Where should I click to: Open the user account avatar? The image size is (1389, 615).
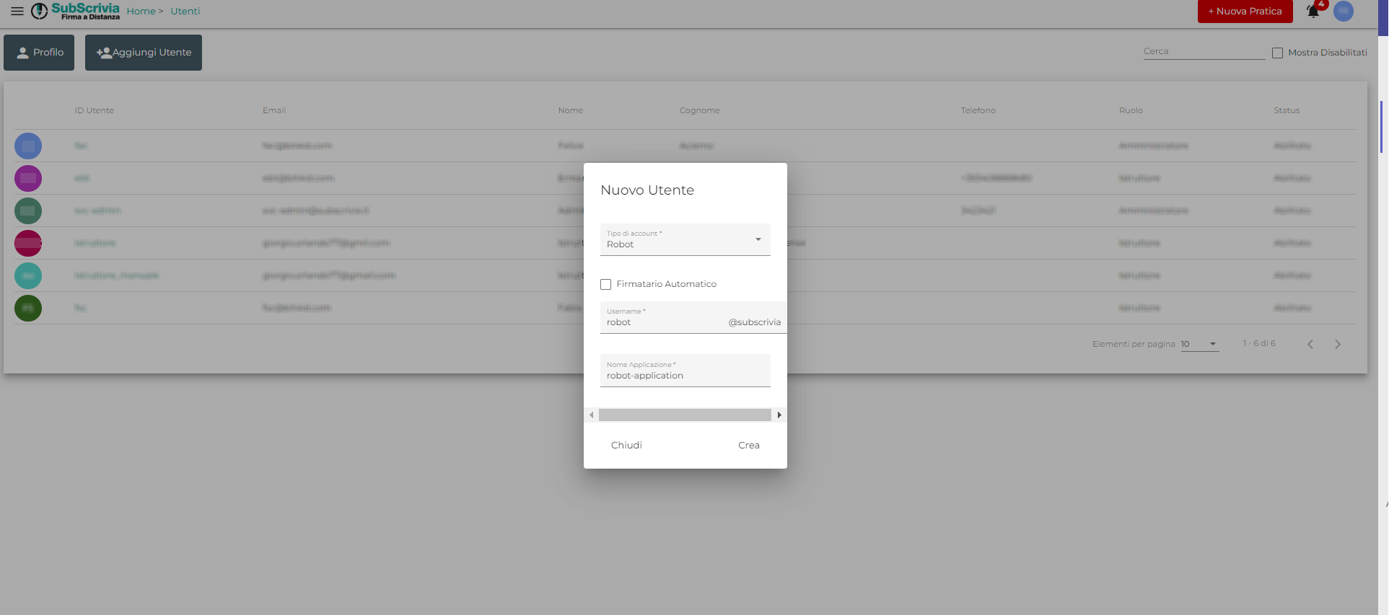1343,12
